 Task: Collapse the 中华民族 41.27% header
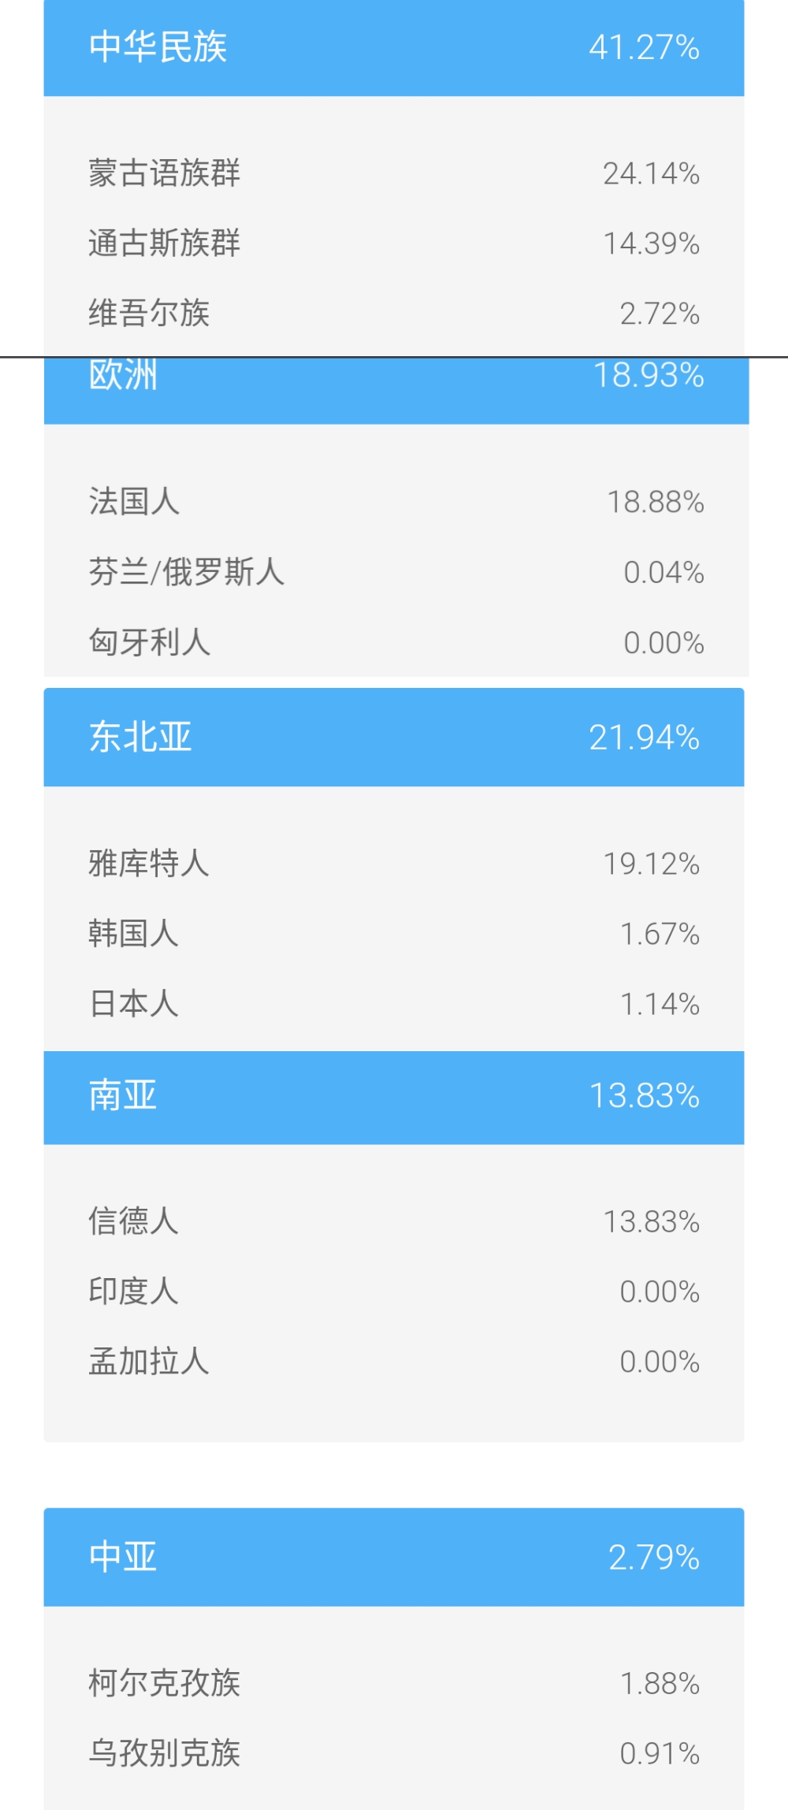394,47
